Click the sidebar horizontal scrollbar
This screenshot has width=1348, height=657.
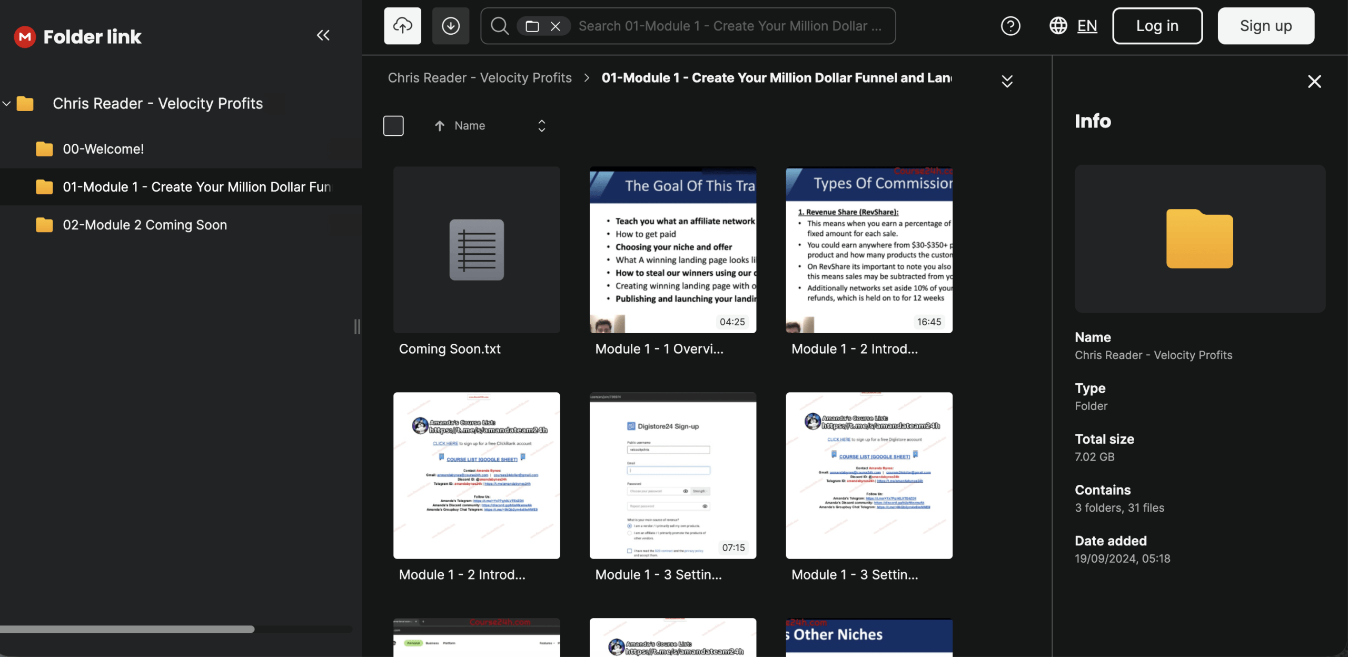(126, 629)
